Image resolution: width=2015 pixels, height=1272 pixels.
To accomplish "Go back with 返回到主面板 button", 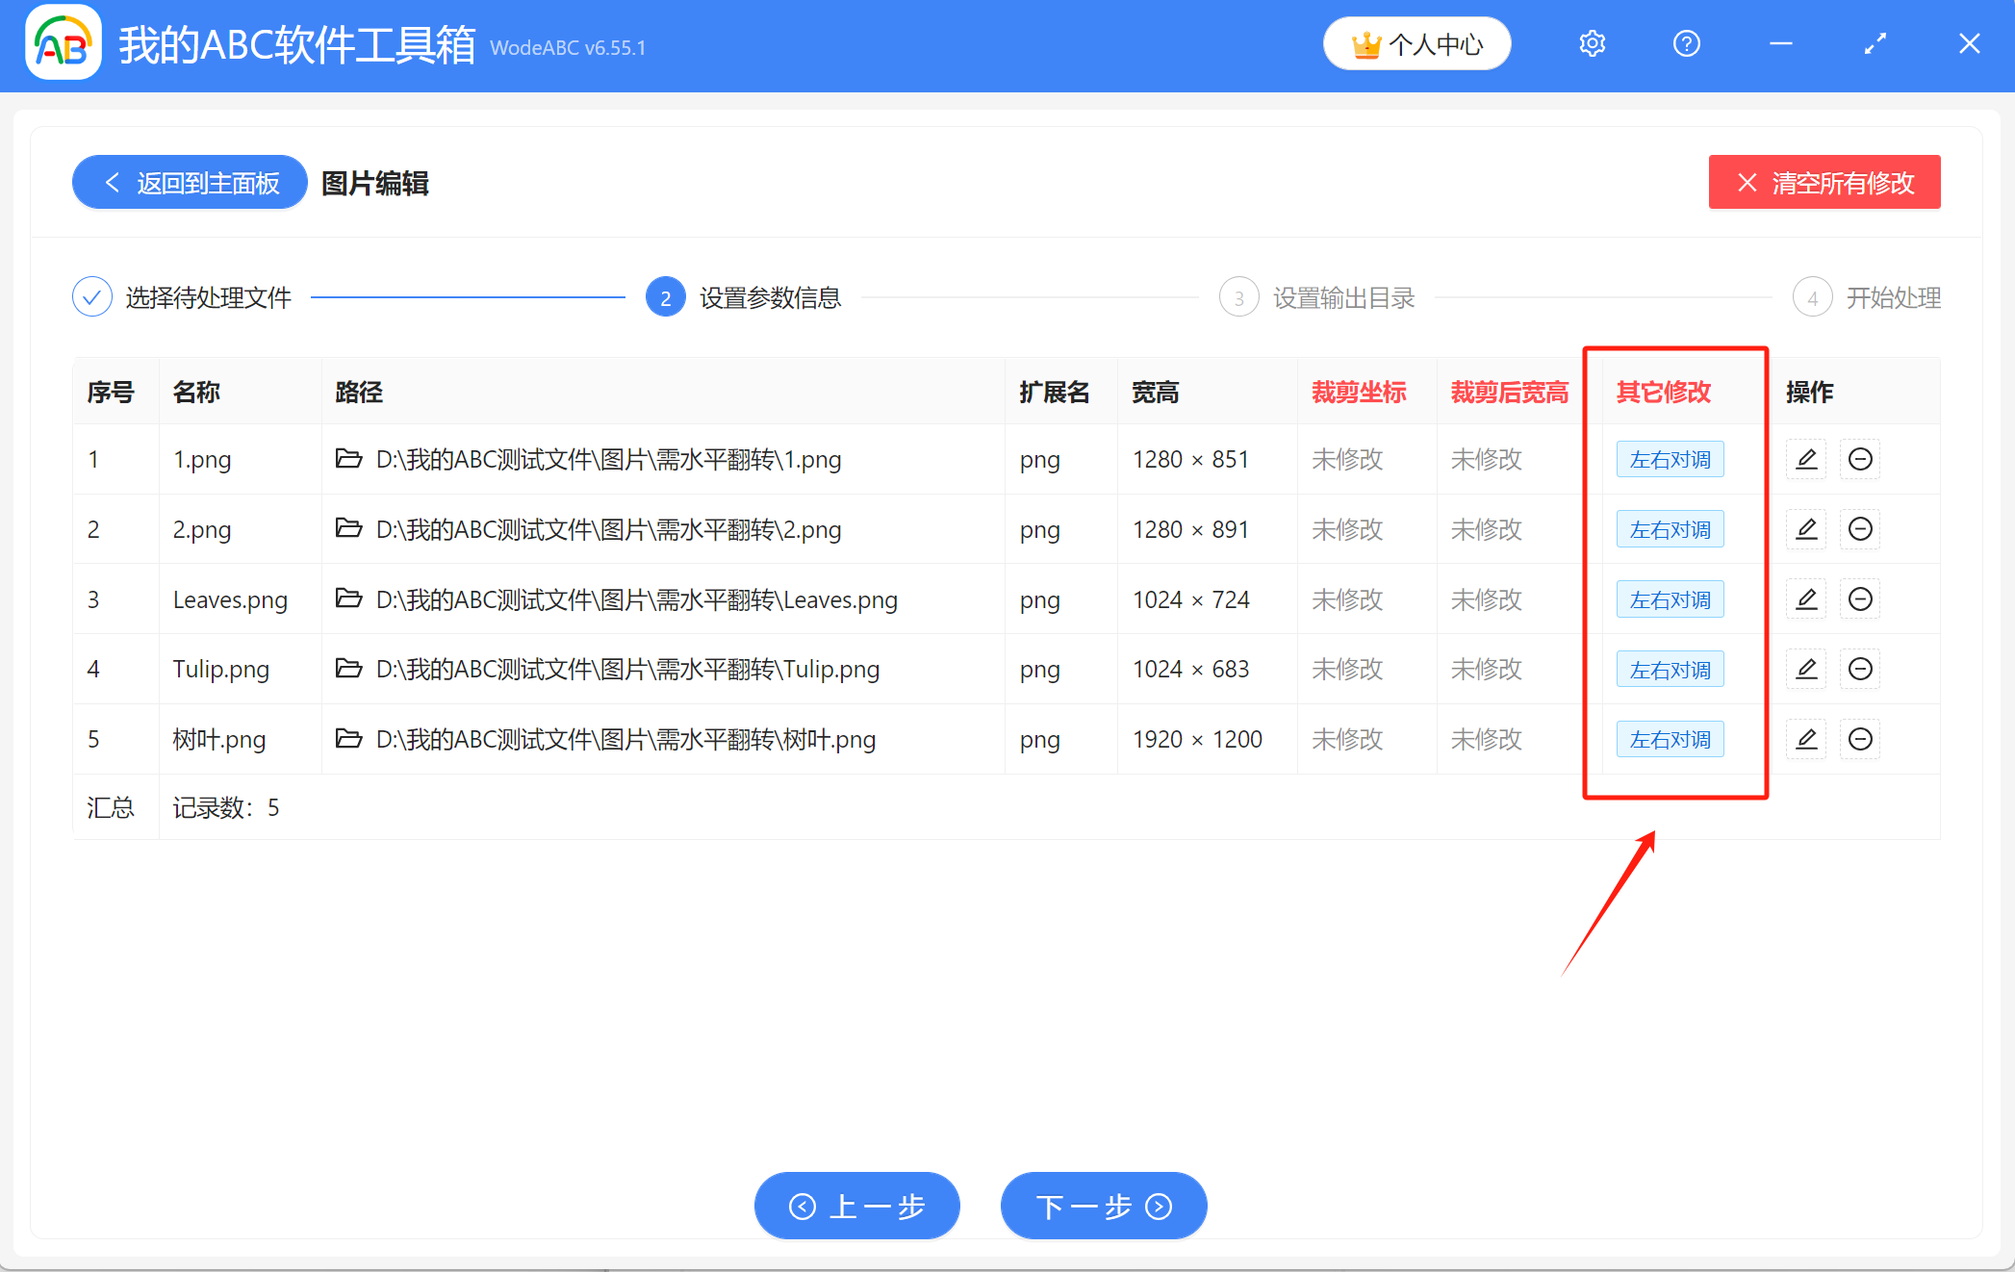I will click(190, 182).
